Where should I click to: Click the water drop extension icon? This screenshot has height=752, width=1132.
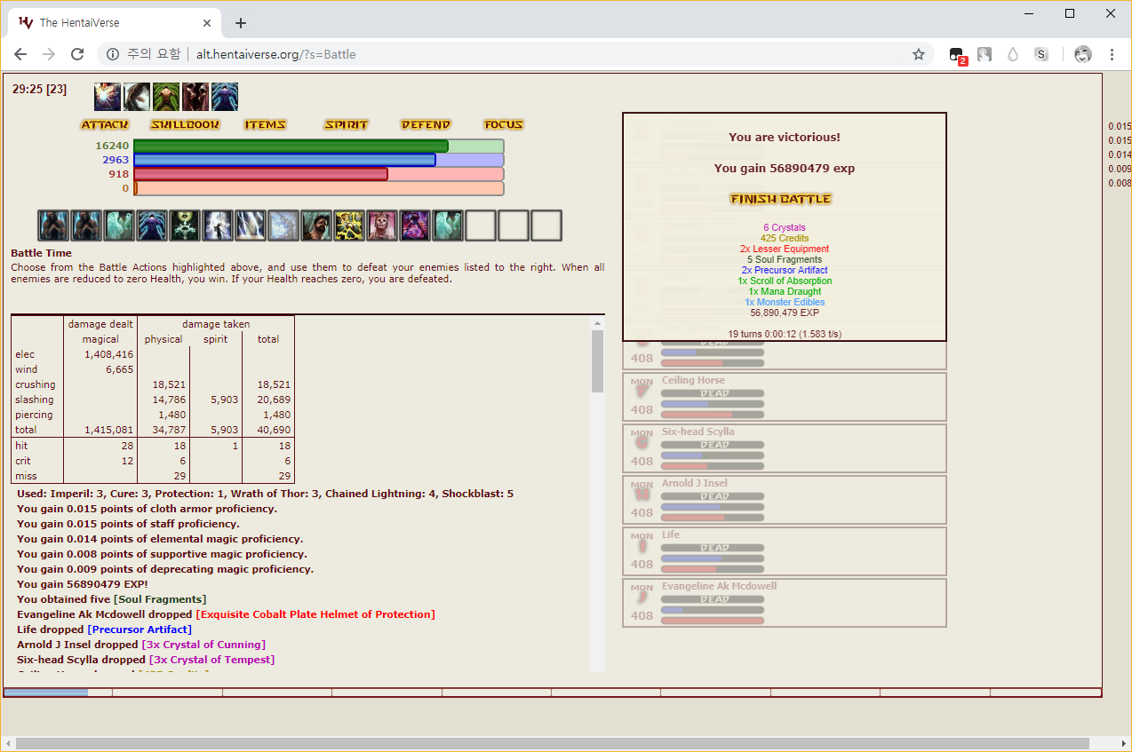[x=1013, y=54]
